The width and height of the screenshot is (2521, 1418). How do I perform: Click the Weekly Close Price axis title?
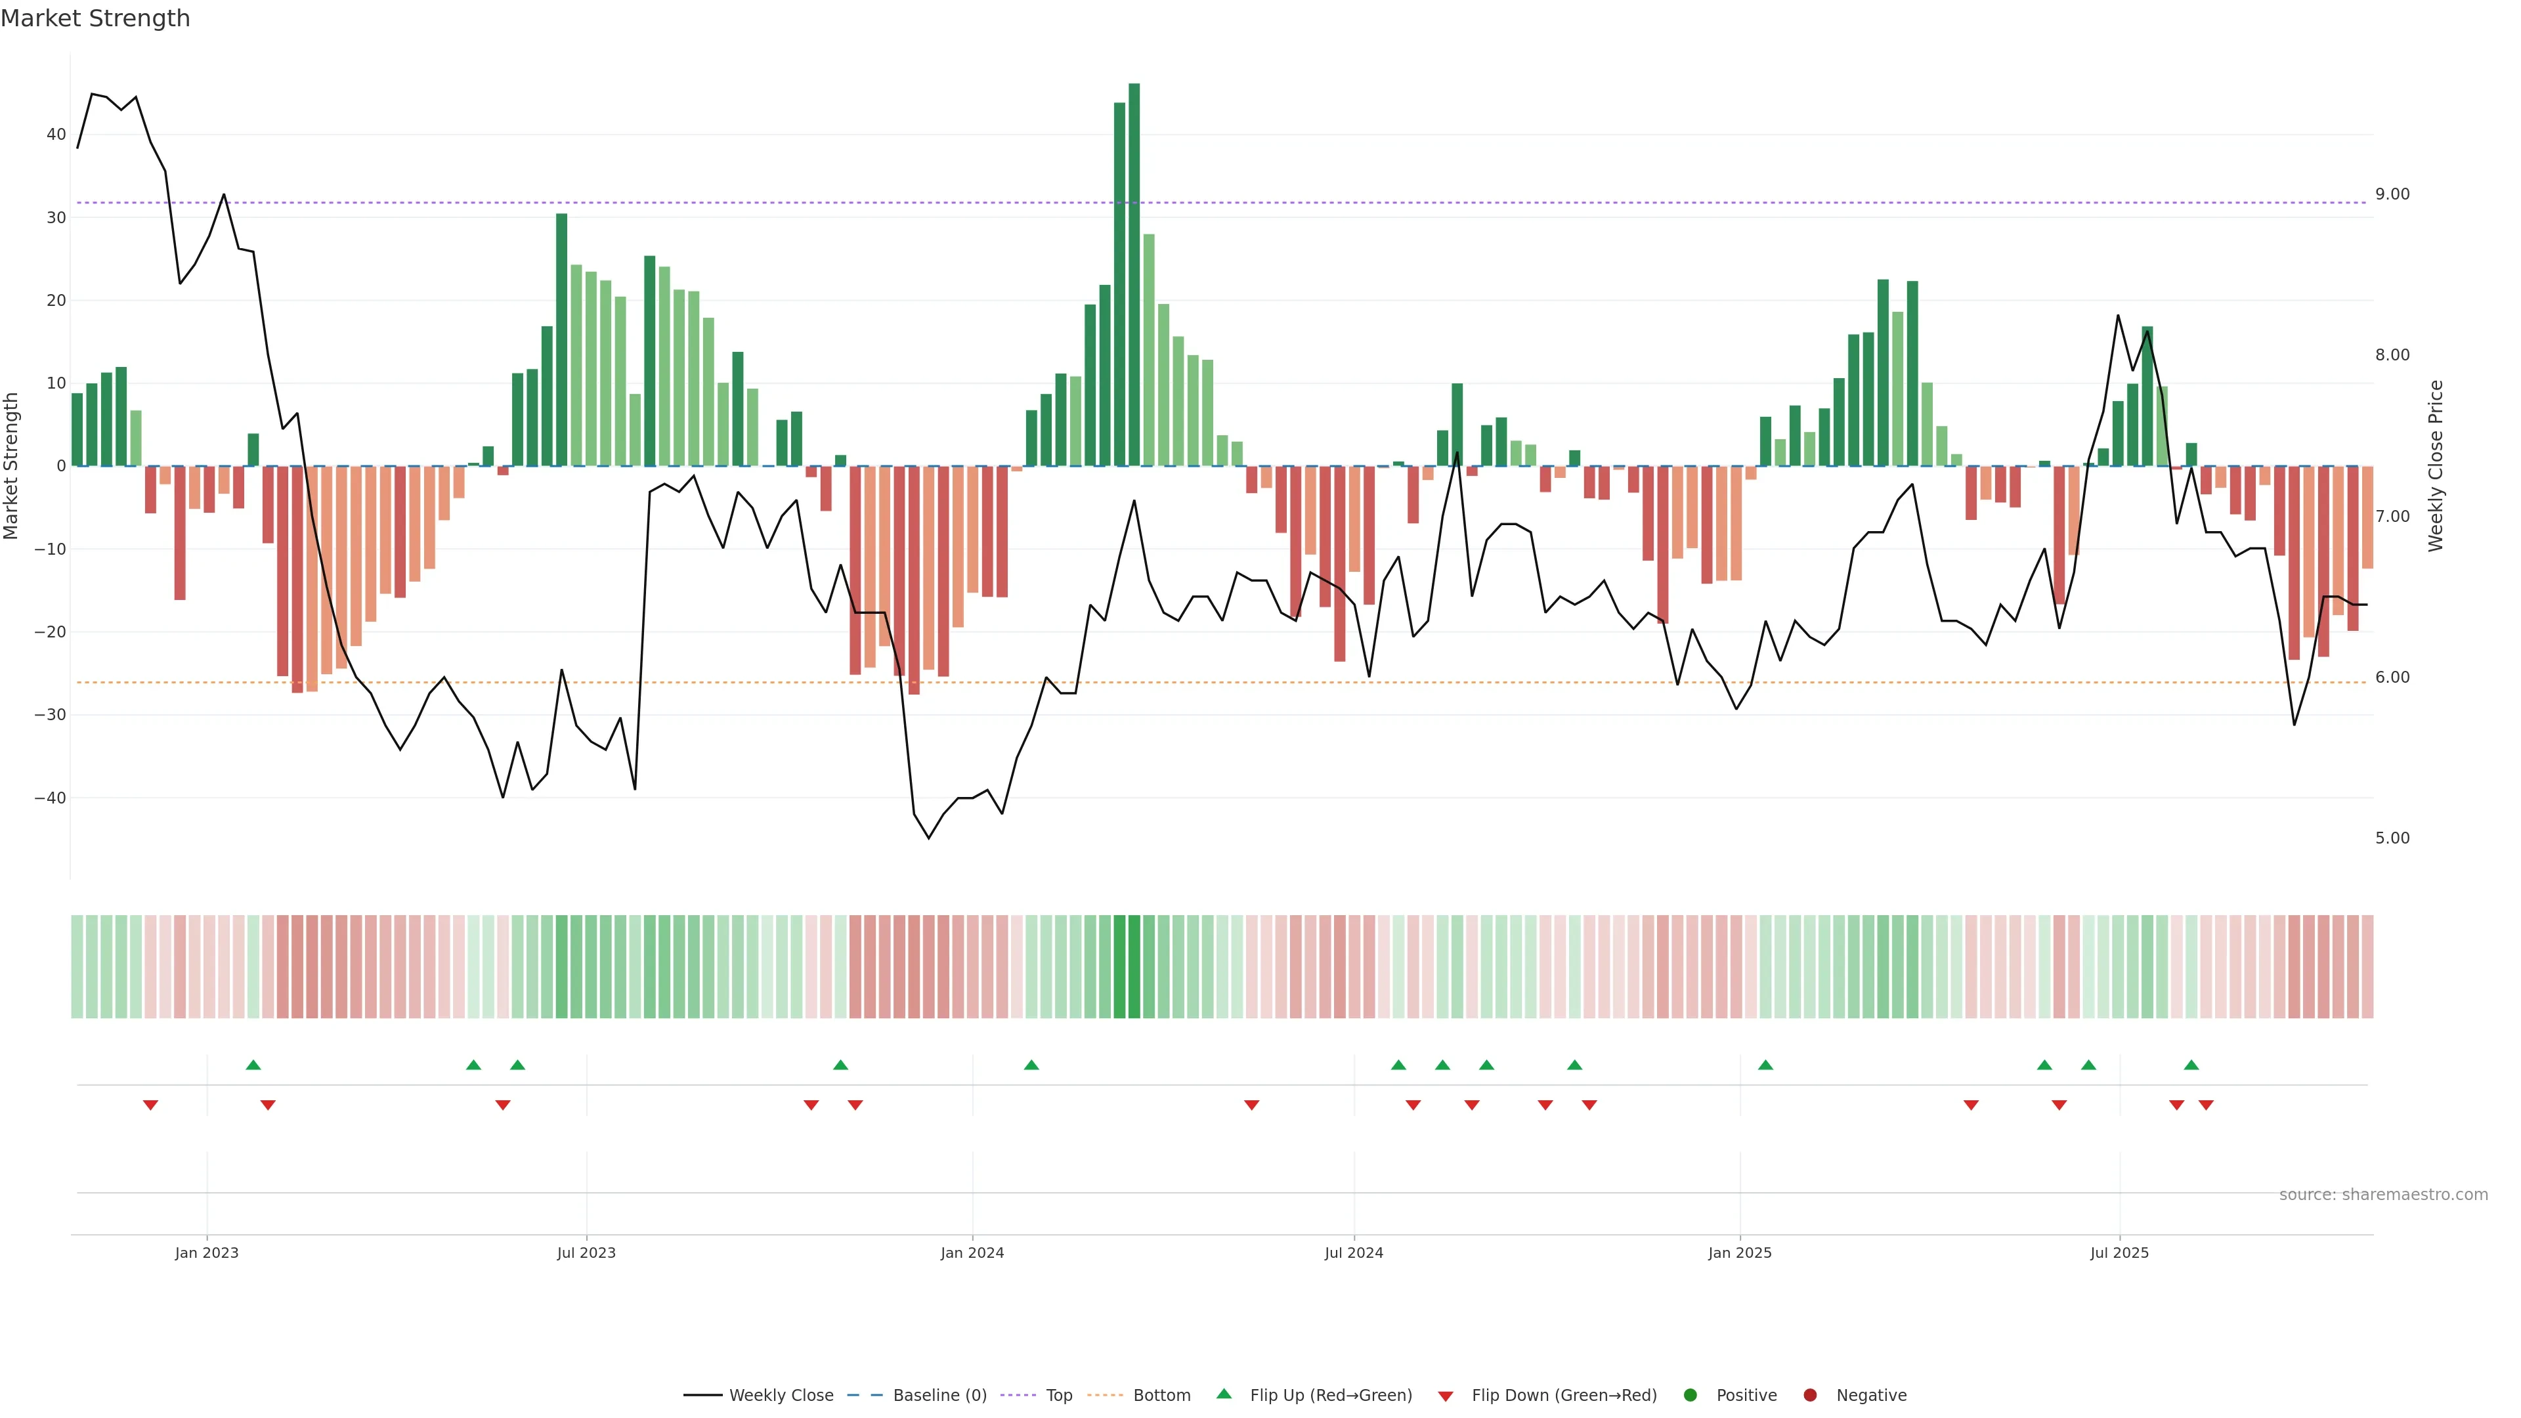point(2436,466)
